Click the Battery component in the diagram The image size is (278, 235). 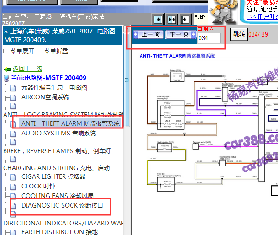tap(177, 76)
